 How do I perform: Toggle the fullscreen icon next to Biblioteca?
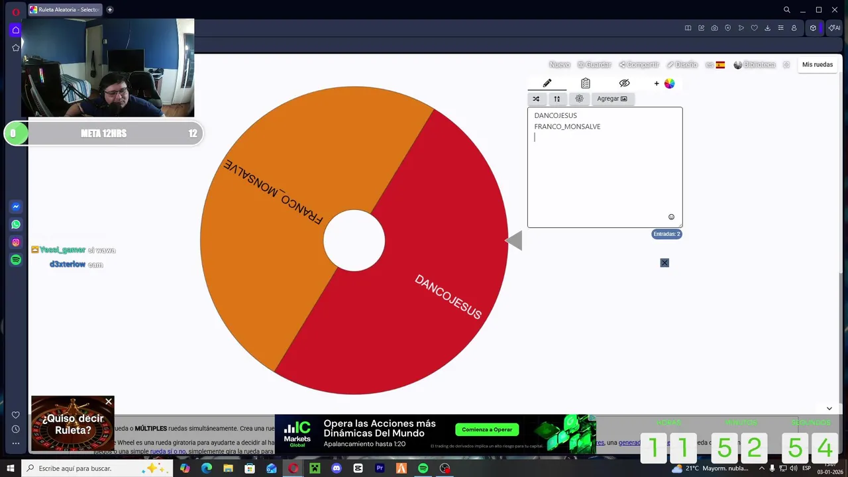786,65
